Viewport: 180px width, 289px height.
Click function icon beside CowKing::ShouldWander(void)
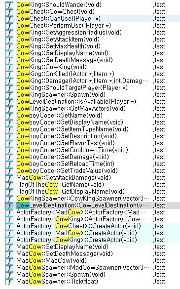pos(9,5)
